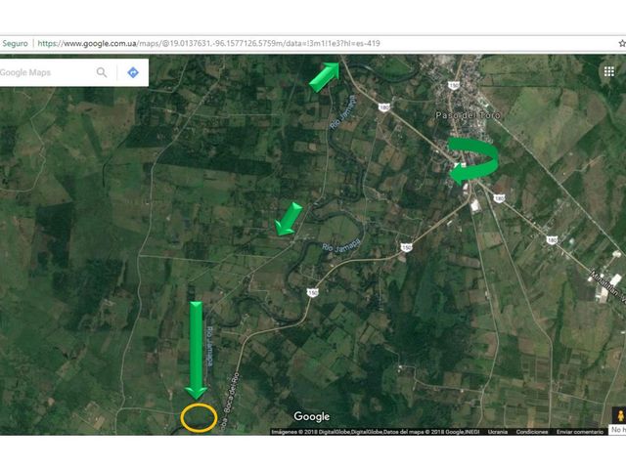Select the curved green U-turn arrow
This screenshot has width=626, height=469.
click(473, 161)
